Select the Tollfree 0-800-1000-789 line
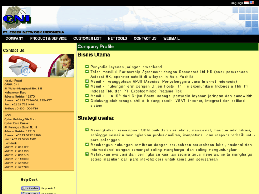Image resolution: width=259 pixels, height=194 pixels. (21, 109)
